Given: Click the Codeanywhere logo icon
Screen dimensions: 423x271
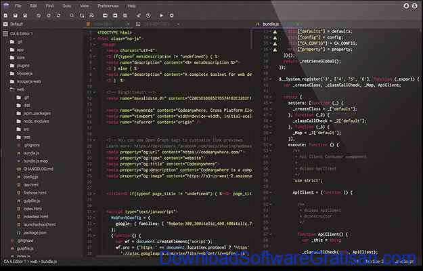Looking at the screenshot, I should 5,5.
